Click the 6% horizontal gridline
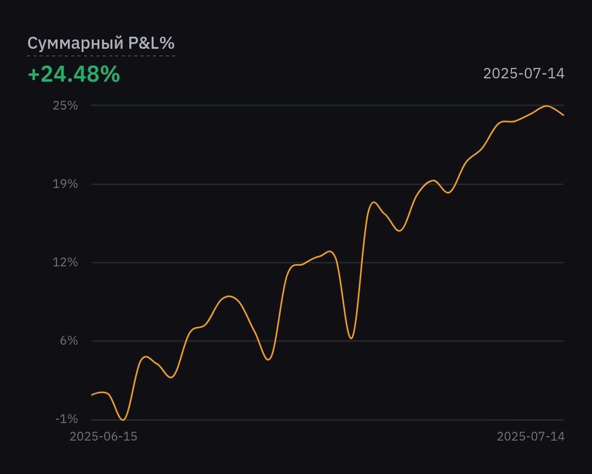The width and height of the screenshot is (592, 474). tap(439, 341)
